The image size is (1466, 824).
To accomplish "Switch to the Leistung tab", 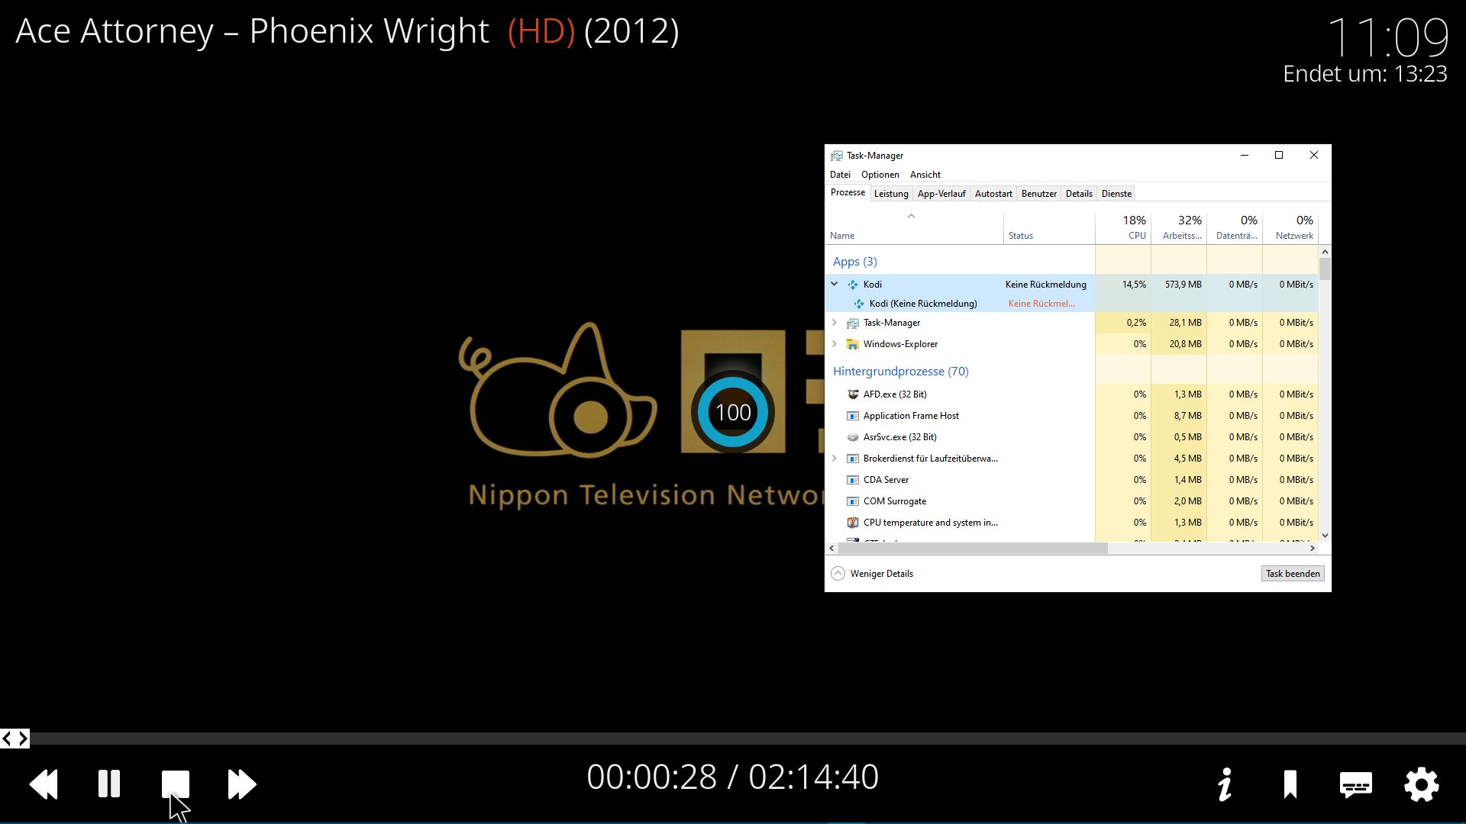I will point(891,194).
